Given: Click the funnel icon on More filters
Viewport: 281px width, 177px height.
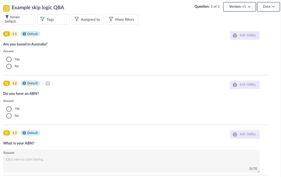Looking at the screenshot, I should (x=111, y=19).
